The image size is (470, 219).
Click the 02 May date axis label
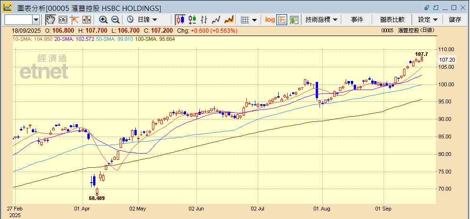click(x=138, y=209)
